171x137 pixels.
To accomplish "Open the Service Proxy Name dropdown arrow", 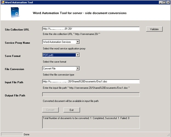I will (78, 42).
